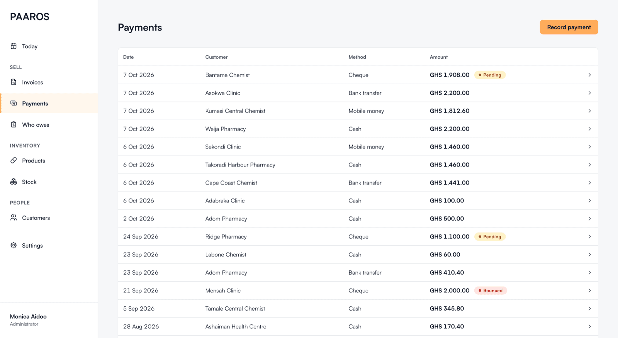Image resolution: width=618 pixels, height=338 pixels.
Task: Click the Pending badge for Ridge Pharmacy
Action: (x=490, y=236)
